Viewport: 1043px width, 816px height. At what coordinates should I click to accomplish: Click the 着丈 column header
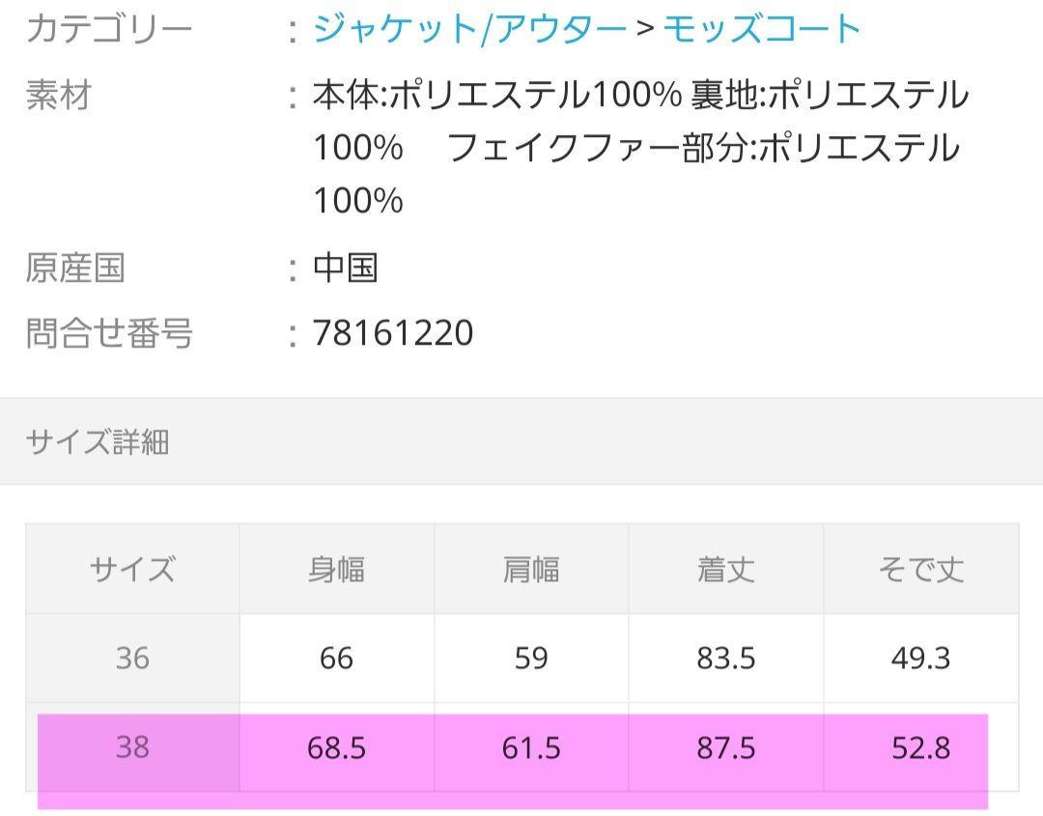[x=726, y=570]
